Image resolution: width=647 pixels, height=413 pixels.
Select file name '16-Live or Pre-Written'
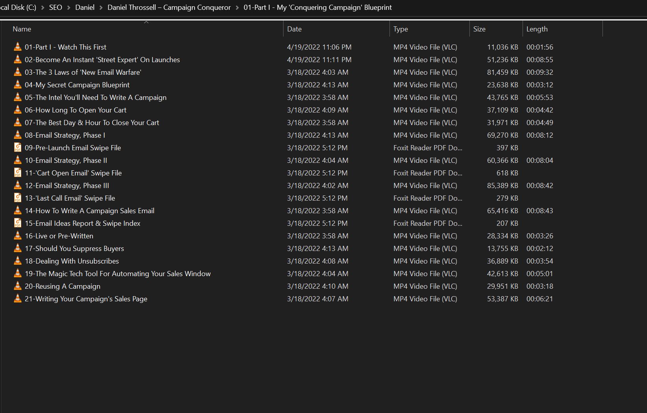59,236
